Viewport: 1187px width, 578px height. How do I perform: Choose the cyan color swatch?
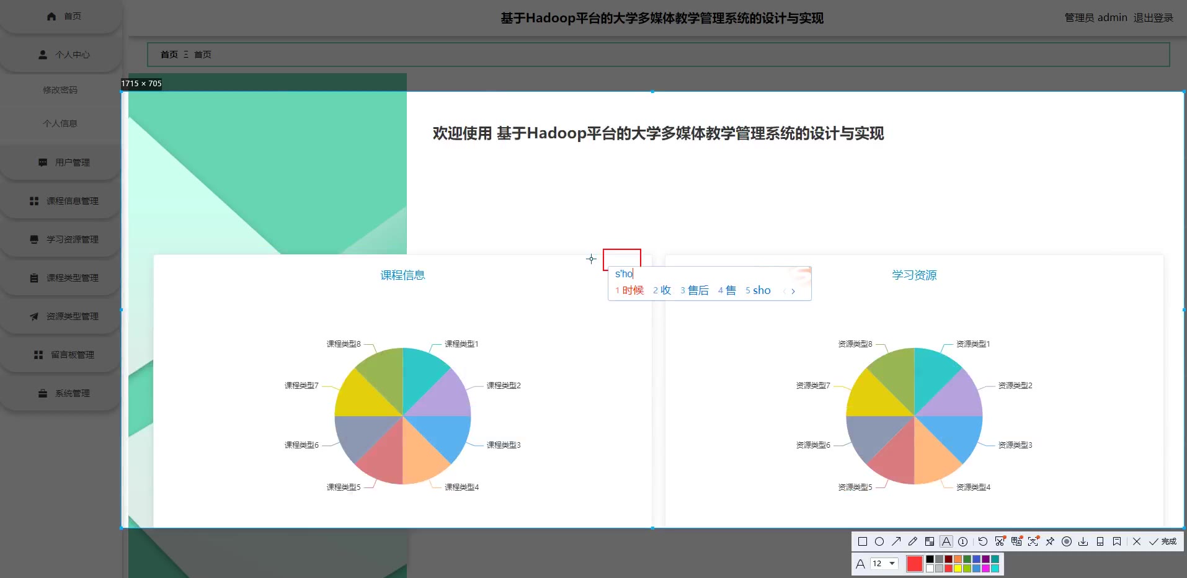click(995, 568)
